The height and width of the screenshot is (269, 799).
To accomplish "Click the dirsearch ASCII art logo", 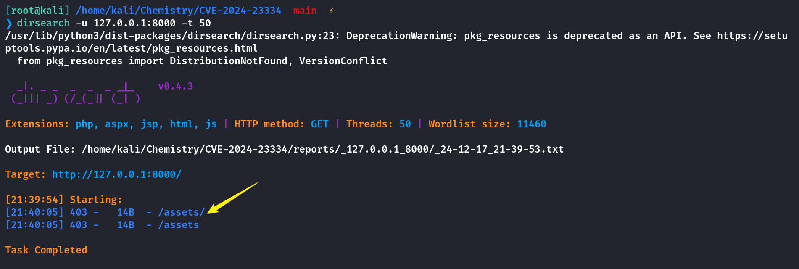I will tap(76, 92).
